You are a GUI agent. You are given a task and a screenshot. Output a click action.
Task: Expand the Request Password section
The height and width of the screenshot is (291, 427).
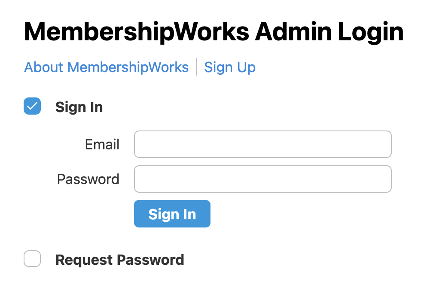click(x=32, y=259)
